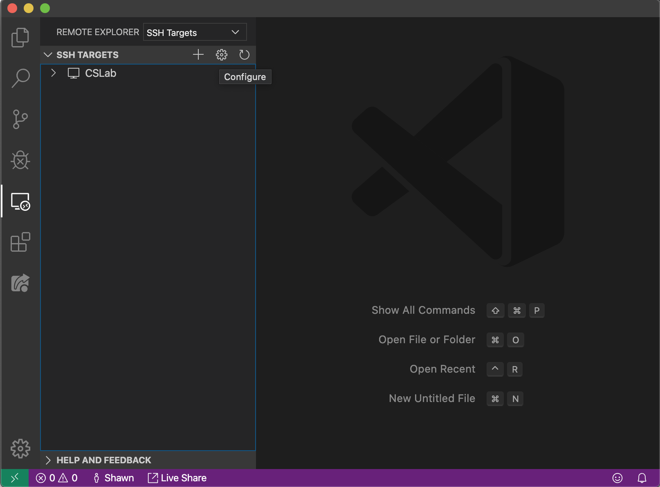Click the green remote window status button
This screenshot has width=660, height=487.
[x=15, y=478]
